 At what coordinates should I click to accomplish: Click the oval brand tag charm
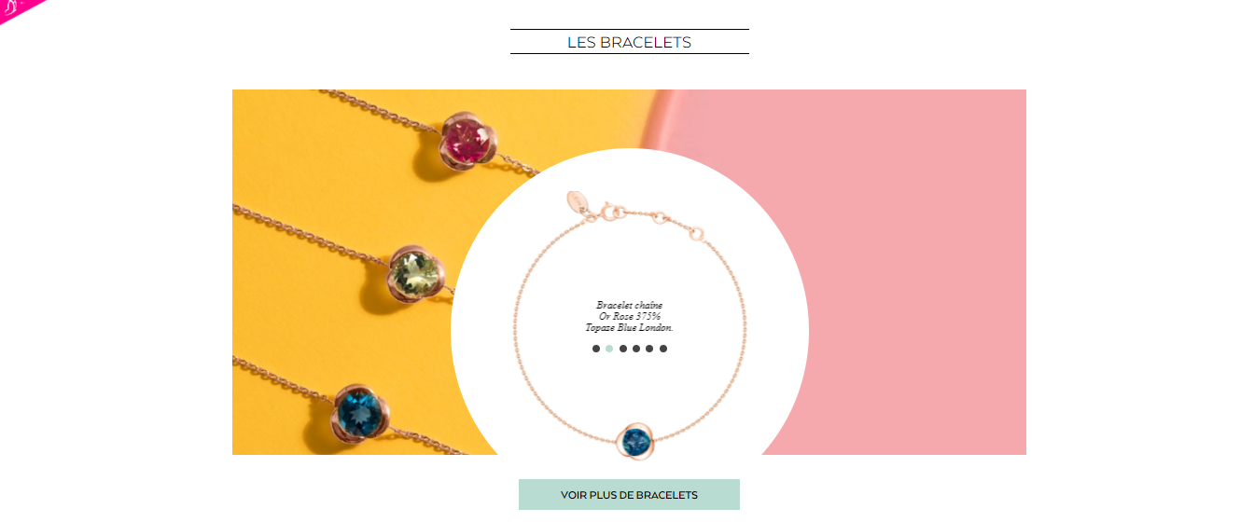pos(579,203)
